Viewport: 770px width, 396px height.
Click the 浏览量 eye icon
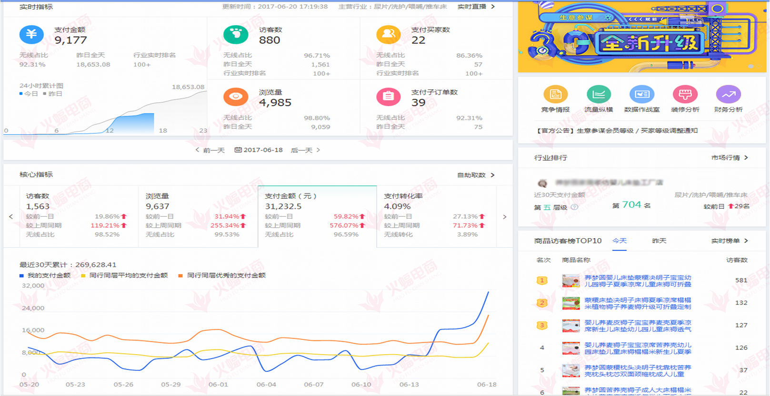click(236, 97)
